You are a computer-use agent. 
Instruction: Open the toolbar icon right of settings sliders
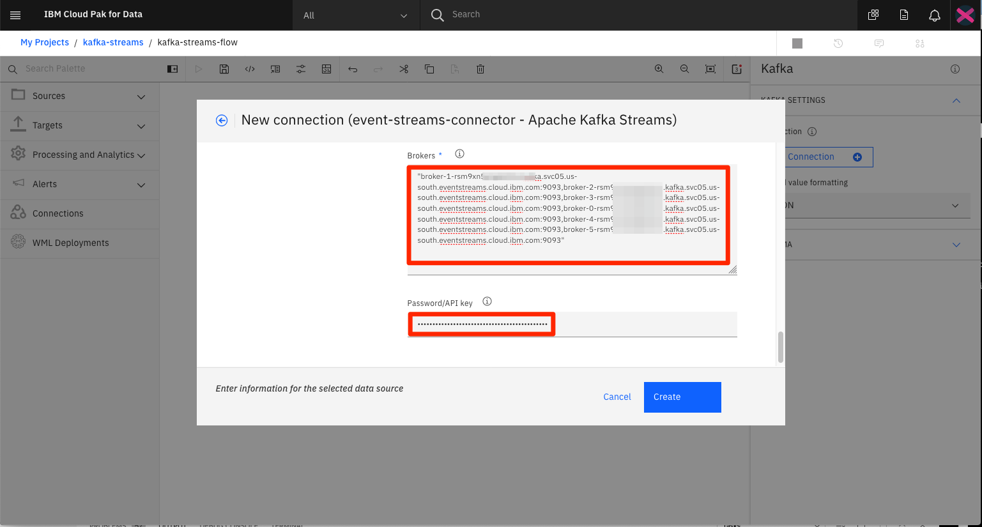pos(326,69)
